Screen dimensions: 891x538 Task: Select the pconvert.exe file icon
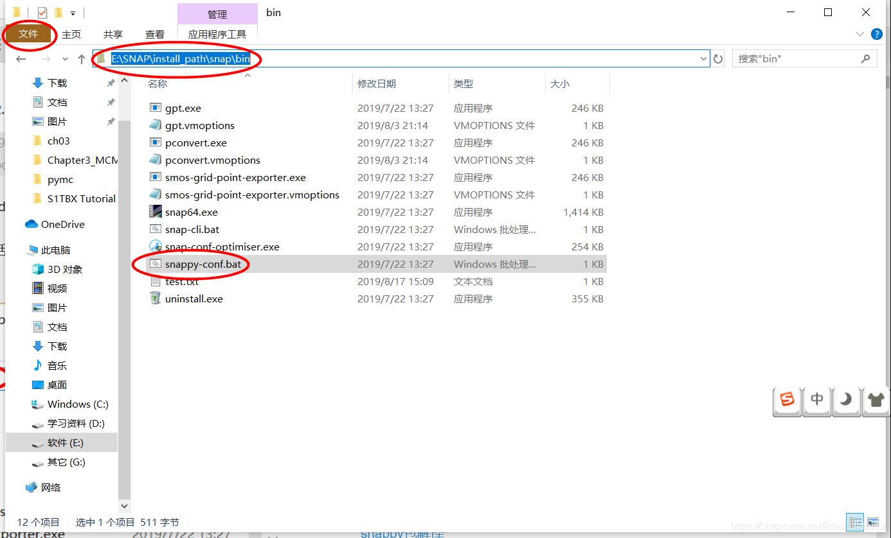point(155,143)
